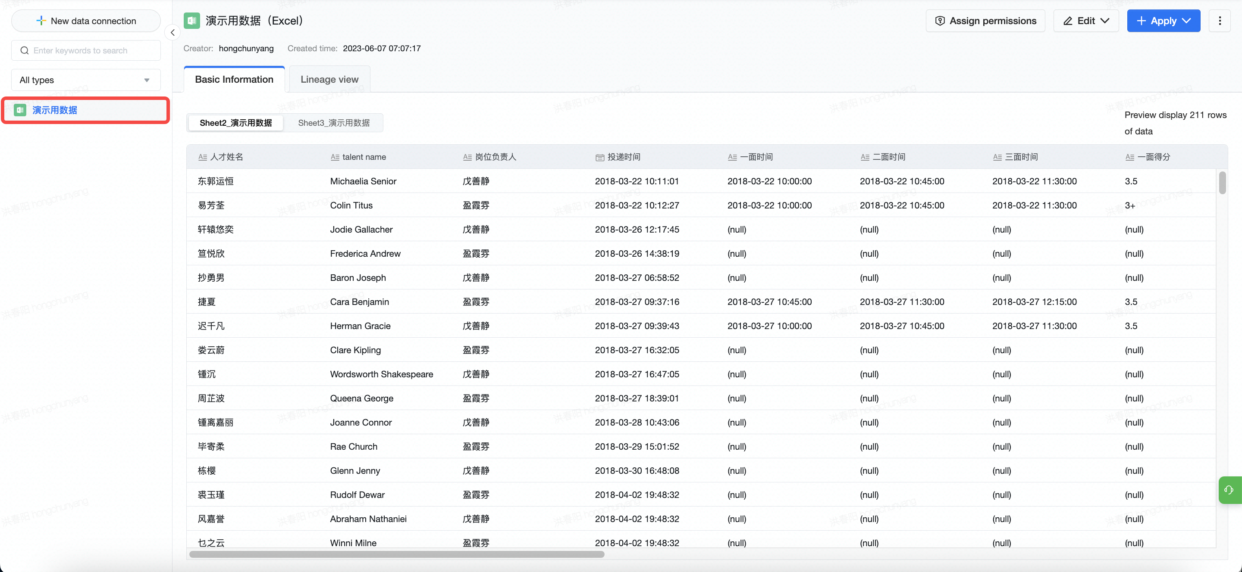Click the Excel icon in the 演示用数据 sidebar row
The image size is (1242, 572).
[20, 110]
